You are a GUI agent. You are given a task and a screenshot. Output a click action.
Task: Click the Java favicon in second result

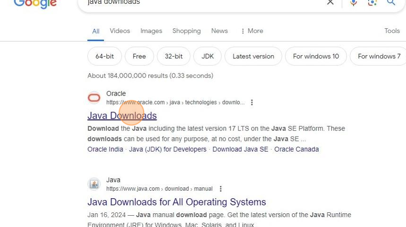click(94, 184)
